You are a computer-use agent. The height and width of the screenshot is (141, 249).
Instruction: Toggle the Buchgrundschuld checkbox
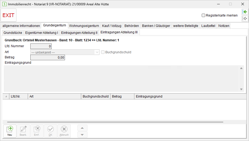pos(103,52)
